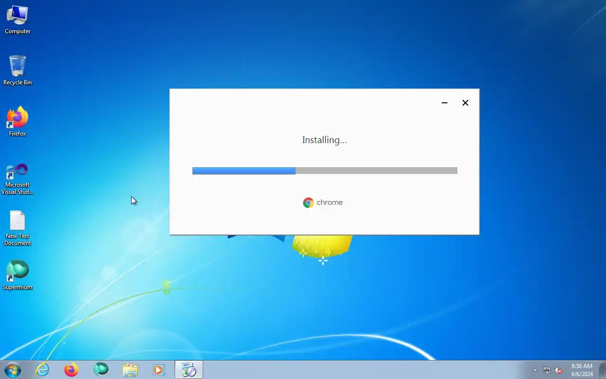Select the Firefox desktop shortcut
Screen dimensions: 606x379
click(18, 122)
